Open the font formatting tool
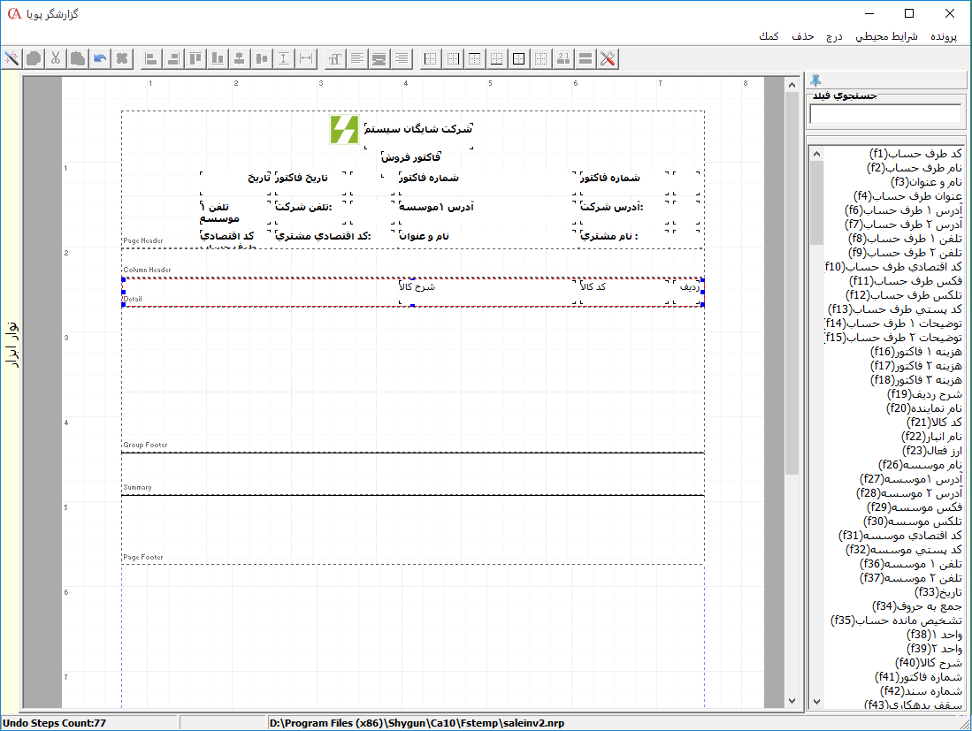The width and height of the screenshot is (972, 731). (335, 58)
